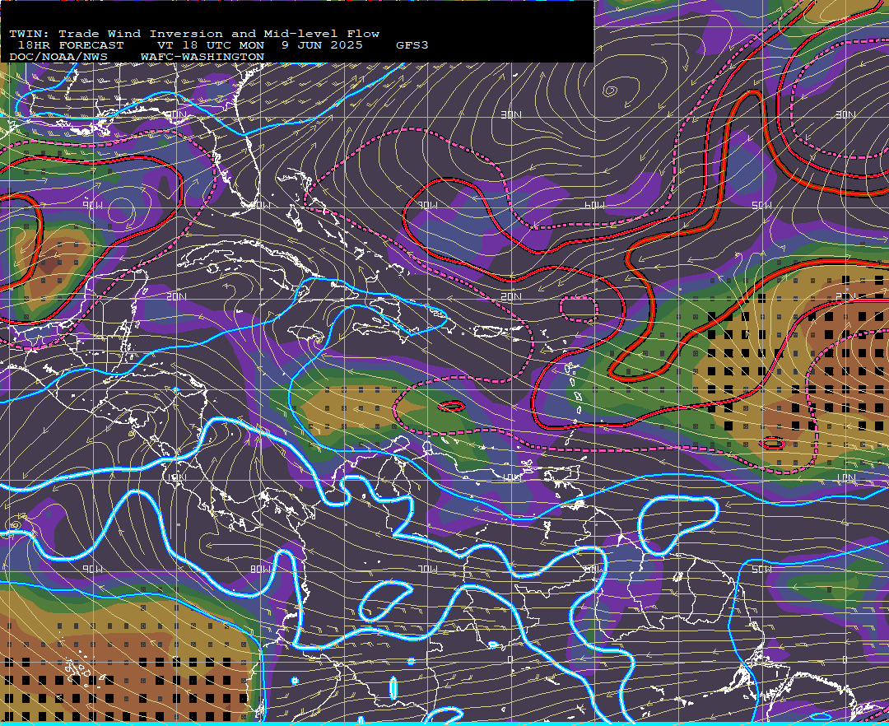
Task: Click the 80W label off the Colombian coast
Action: pos(259,569)
